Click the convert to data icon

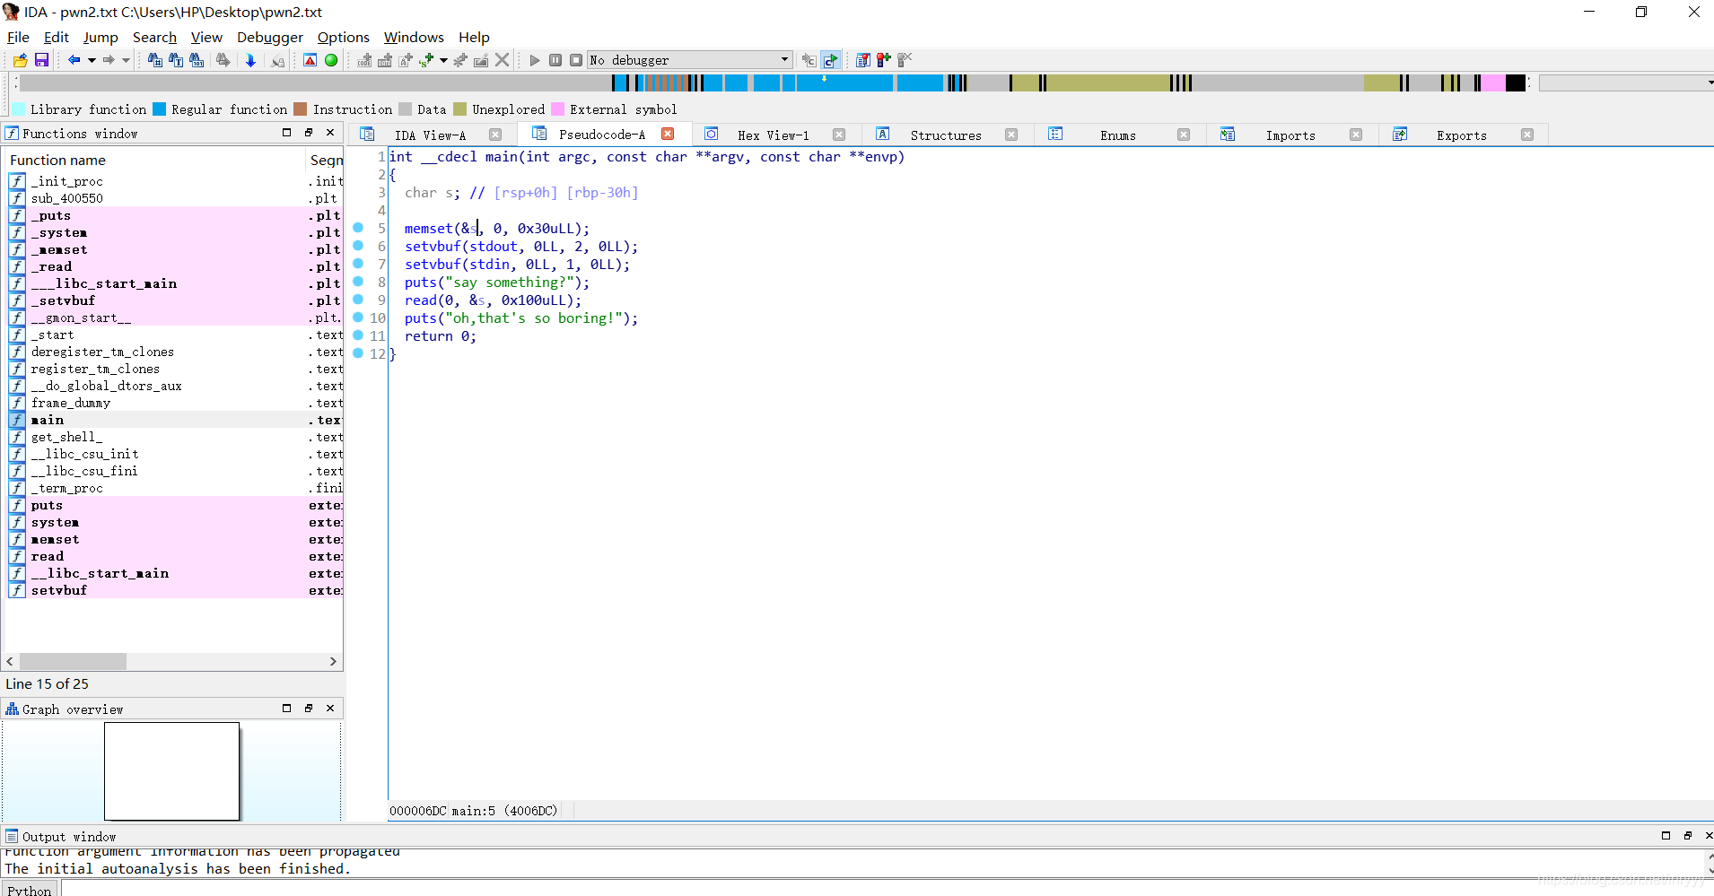pyautogui.click(x=385, y=60)
